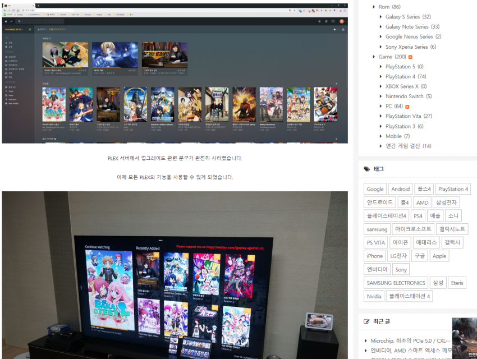Open the PlayStation 4 (74) category
477x359 pixels.
click(x=406, y=76)
